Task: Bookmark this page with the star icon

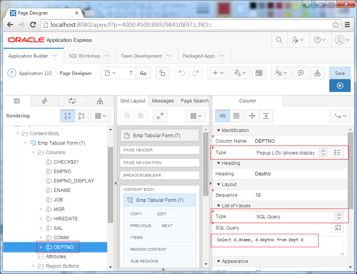Action: (x=336, y=24)
